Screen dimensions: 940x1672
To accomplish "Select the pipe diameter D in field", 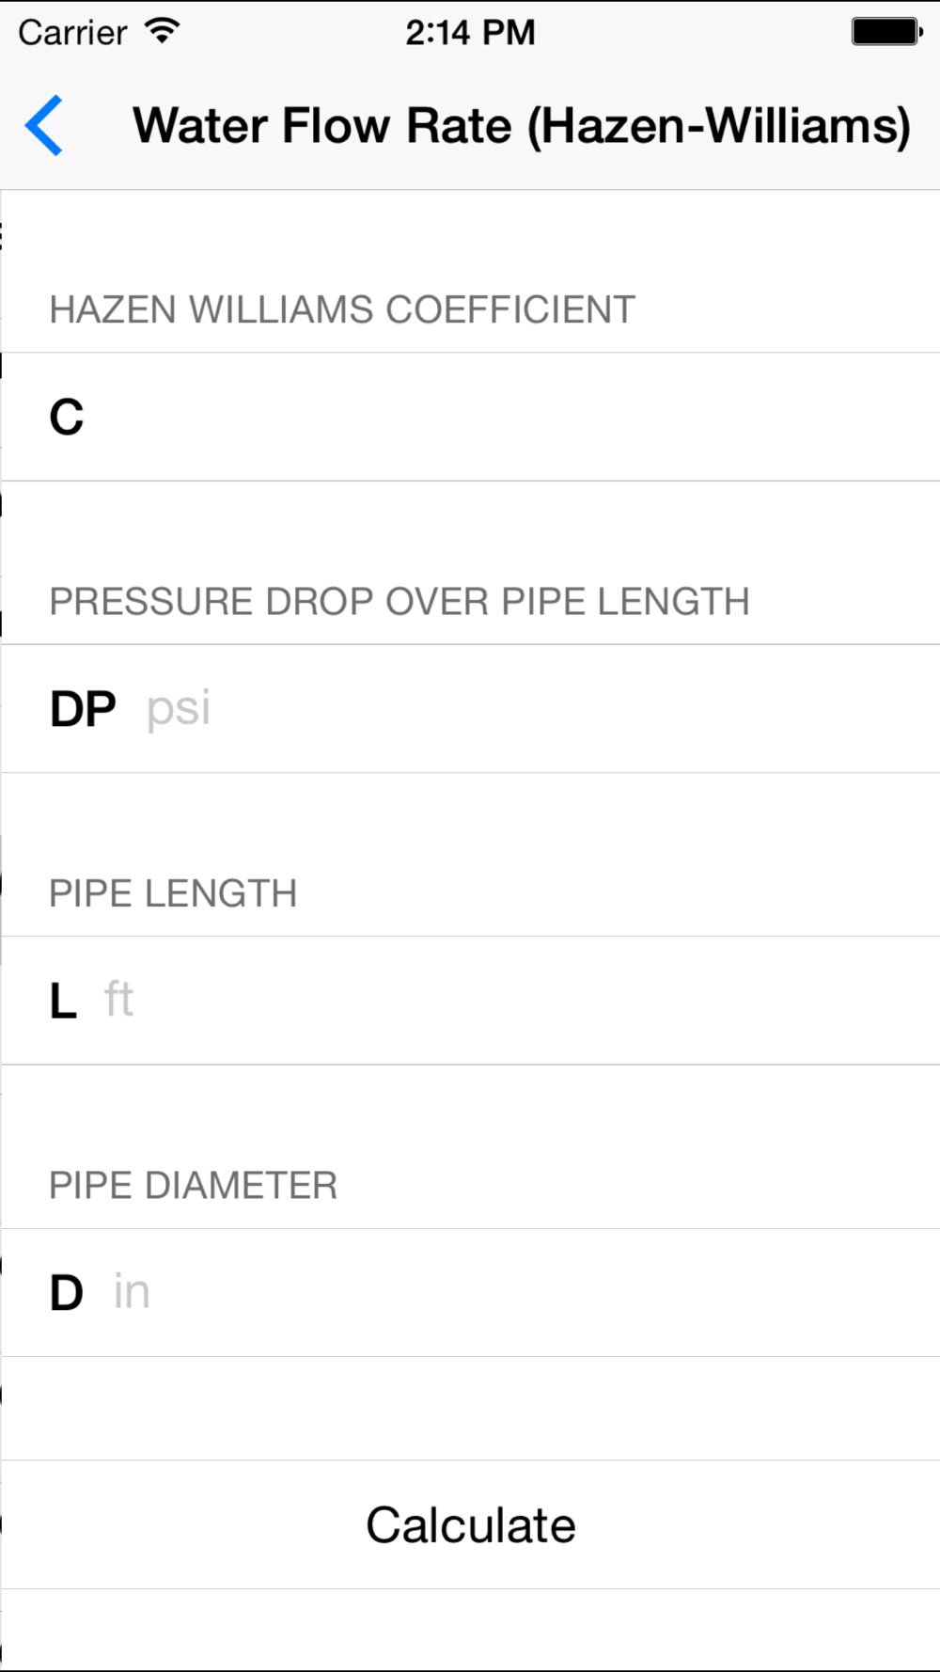I will click(470, 1292).
